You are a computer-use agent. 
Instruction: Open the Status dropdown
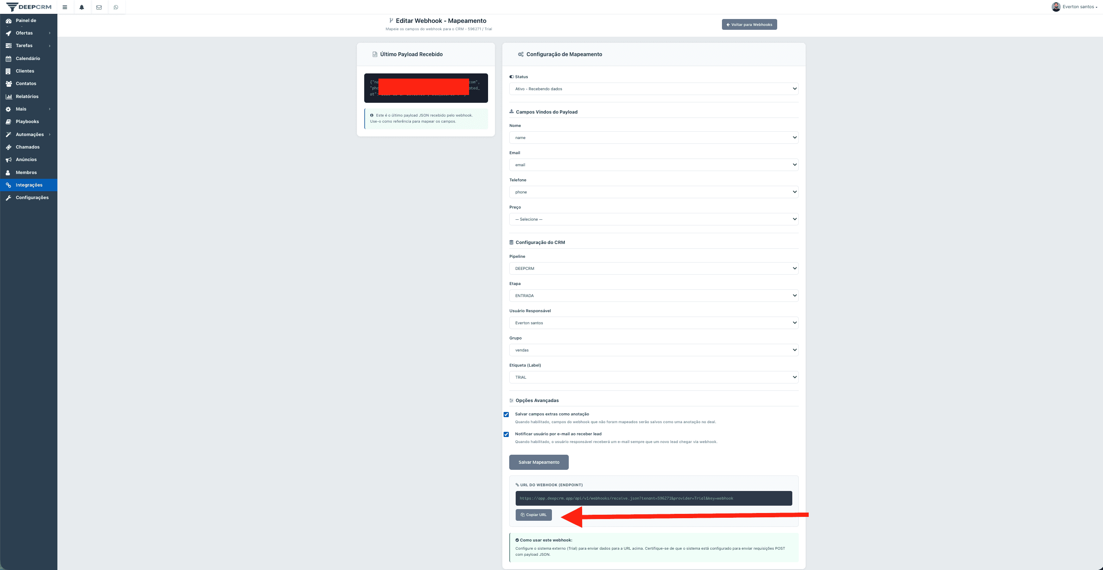tap(653, 89)
